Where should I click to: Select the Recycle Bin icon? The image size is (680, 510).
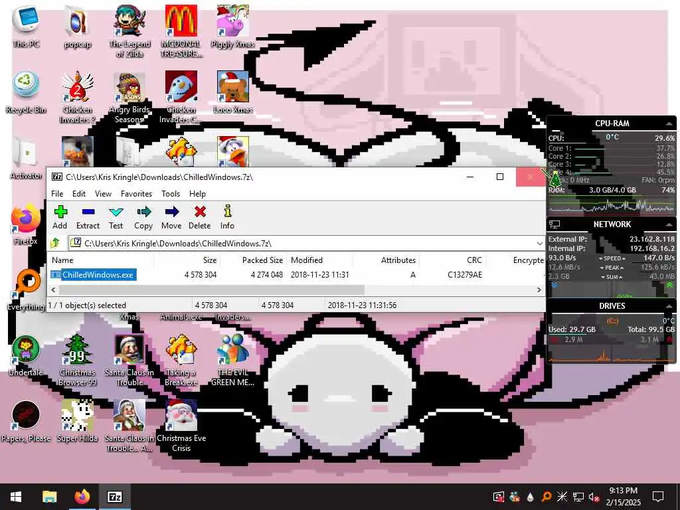[x=26, y=93]
